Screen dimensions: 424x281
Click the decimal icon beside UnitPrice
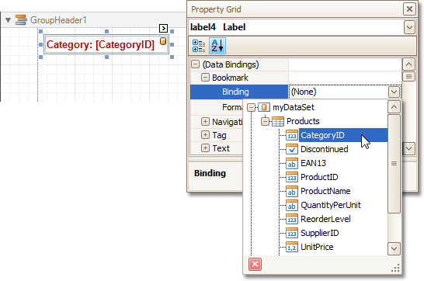(292, 247)
